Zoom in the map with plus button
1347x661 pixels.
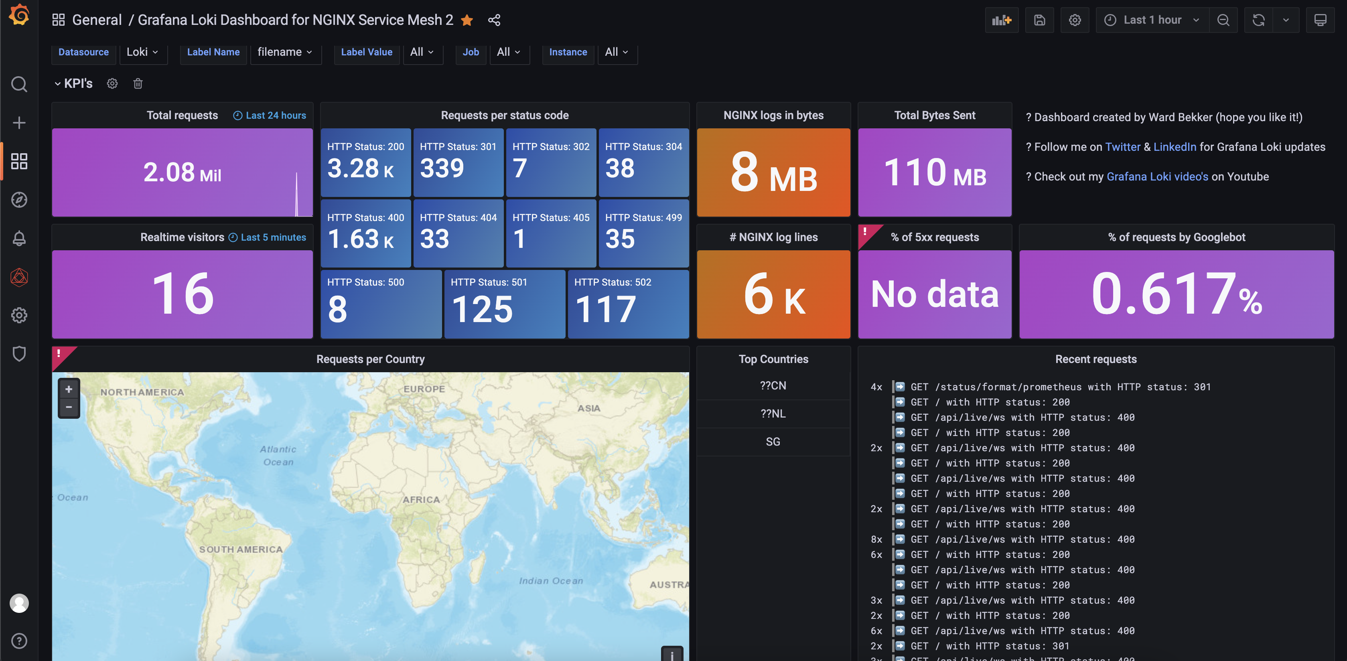[x=69, y=389]
